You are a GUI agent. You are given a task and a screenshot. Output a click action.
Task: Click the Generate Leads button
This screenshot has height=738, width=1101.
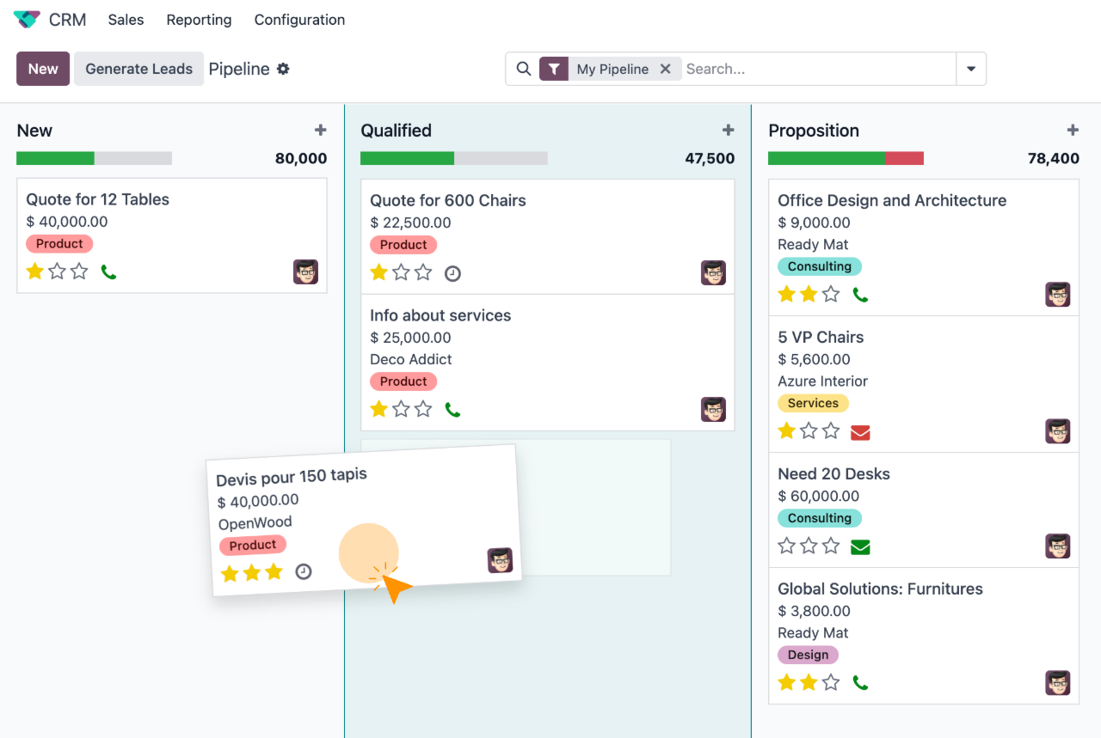[138, 69]
